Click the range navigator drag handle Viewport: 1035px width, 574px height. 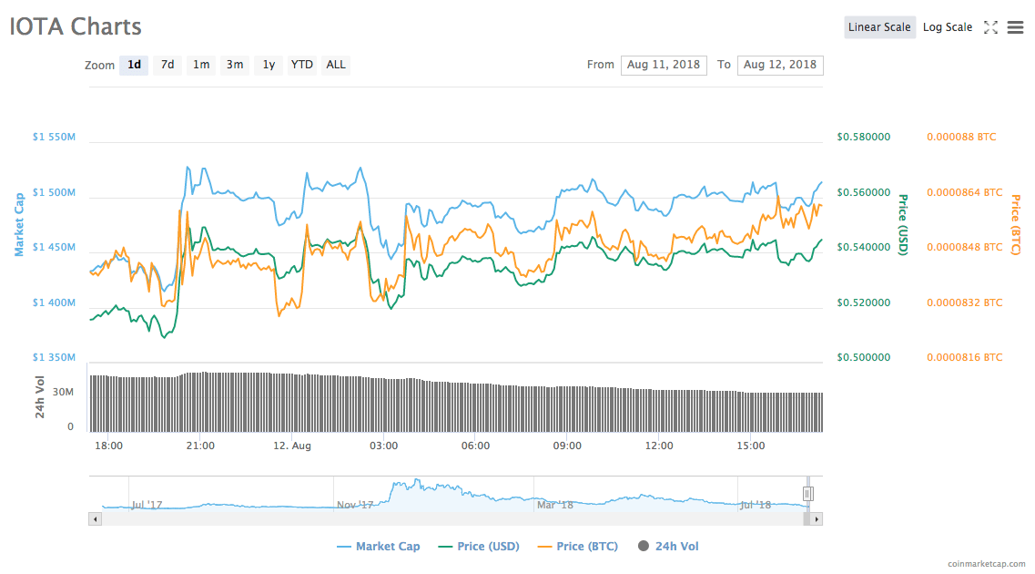pos(808,493)
